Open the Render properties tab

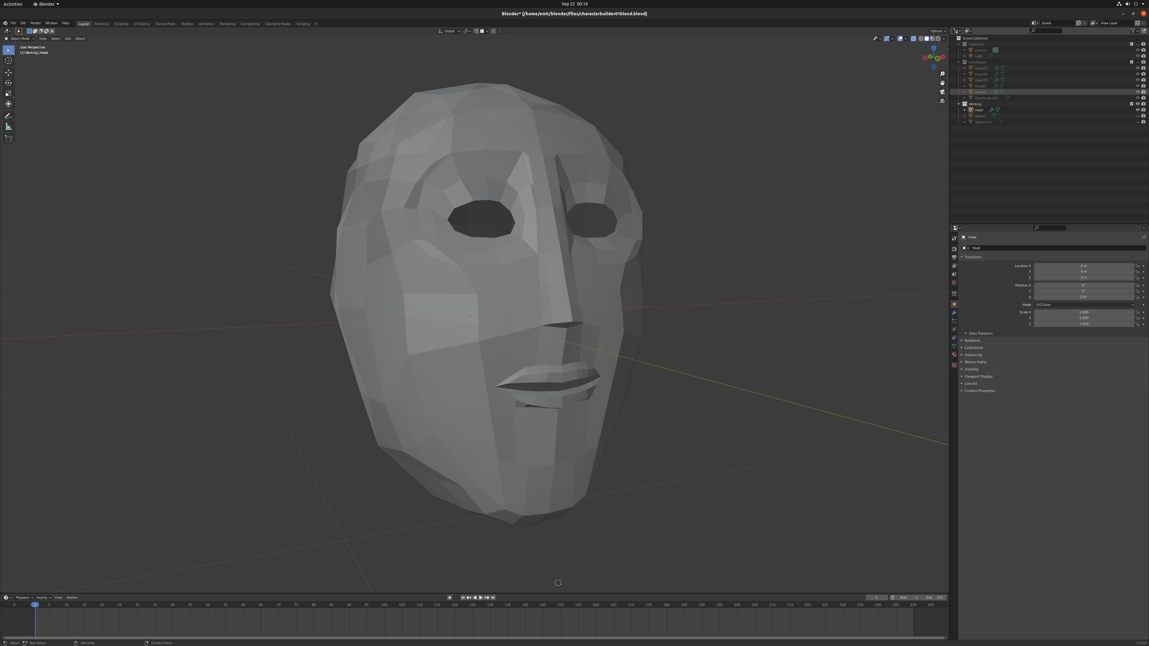tap(954, 249)
